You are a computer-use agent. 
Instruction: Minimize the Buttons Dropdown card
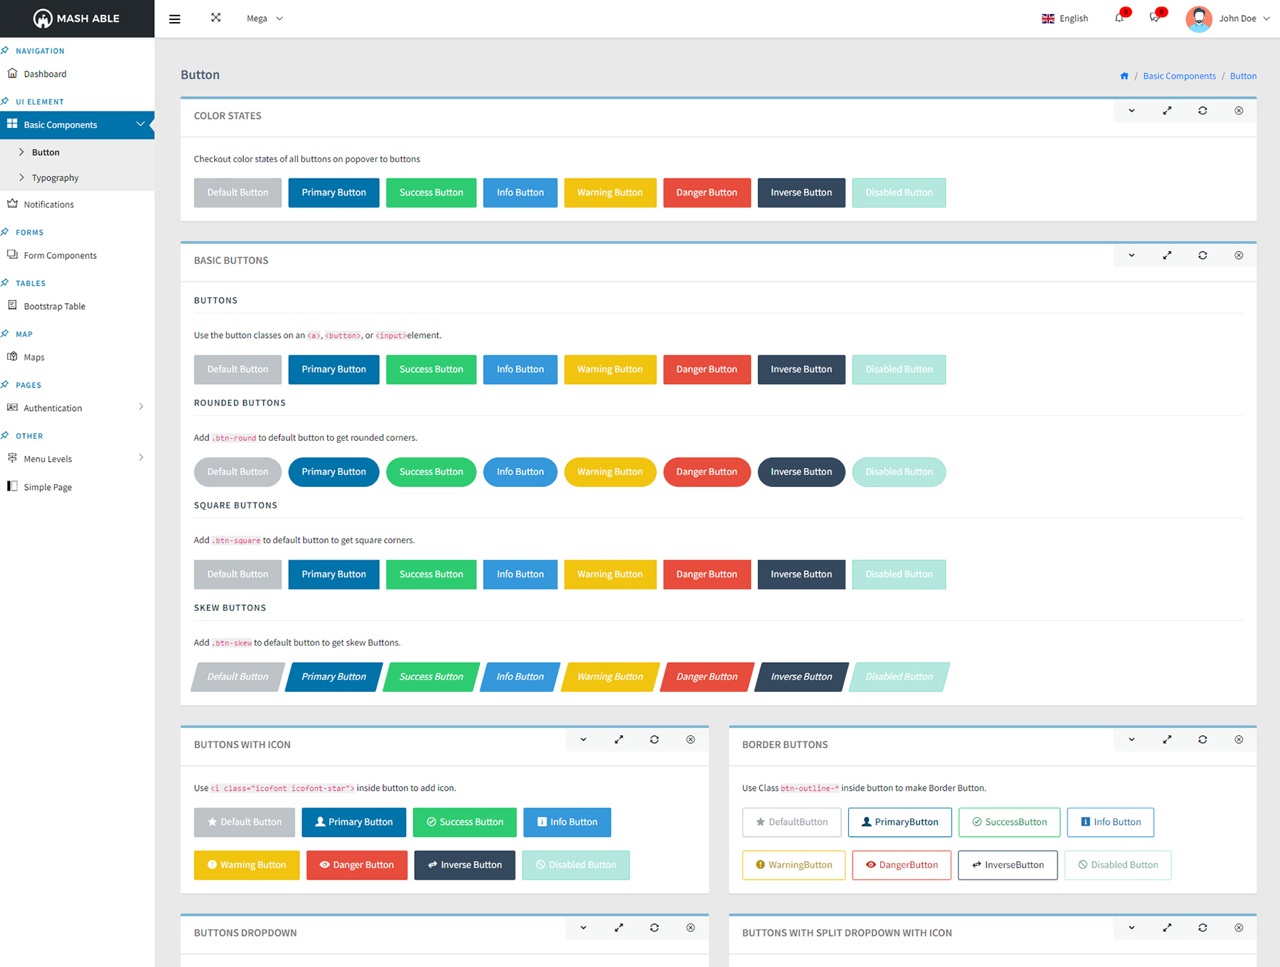click(583, 928)
